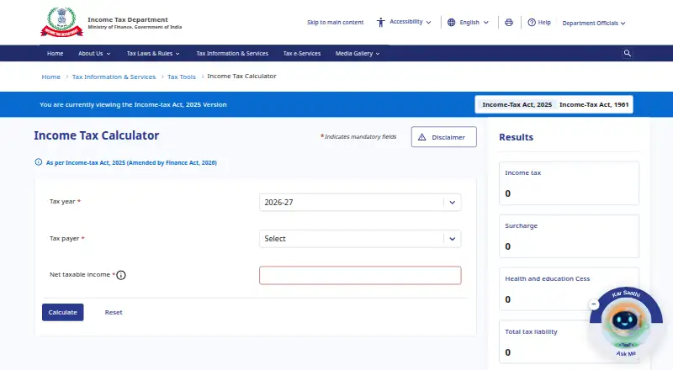Open the Kar Saathi Ask Me chatbot
673x370 pixels.
click(626, 322)
